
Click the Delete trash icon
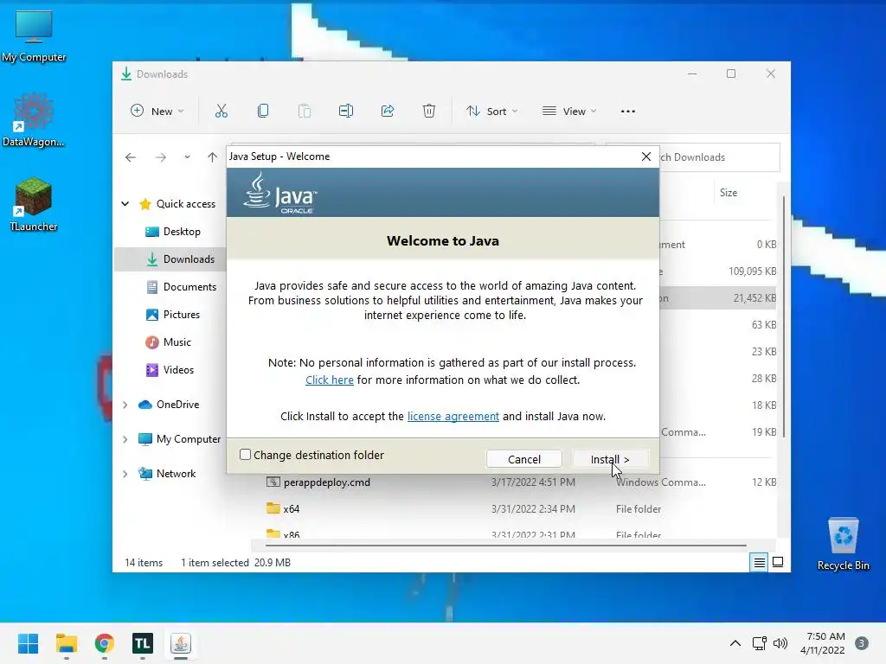(429, 112)
